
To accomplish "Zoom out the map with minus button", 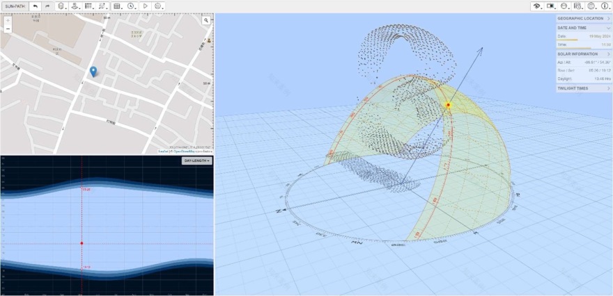I will pos(8,28).
